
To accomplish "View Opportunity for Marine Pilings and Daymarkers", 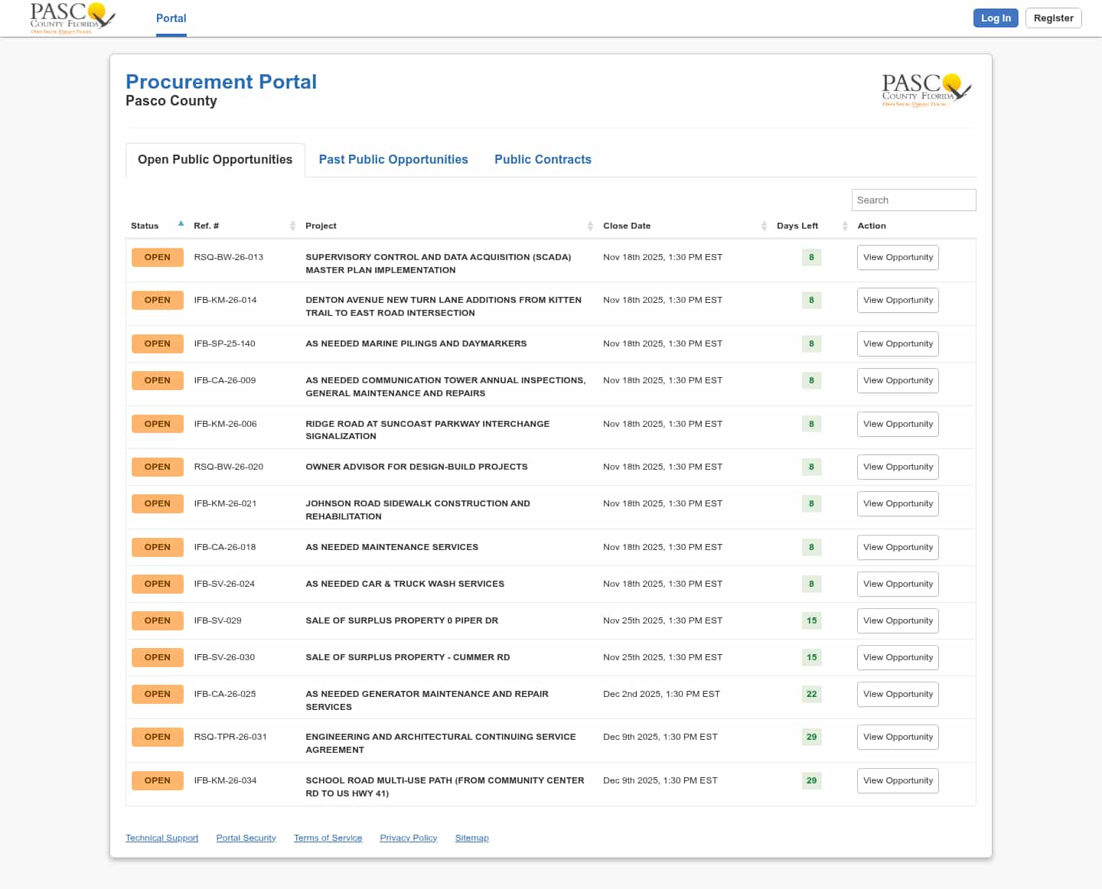I will (897, 344).
